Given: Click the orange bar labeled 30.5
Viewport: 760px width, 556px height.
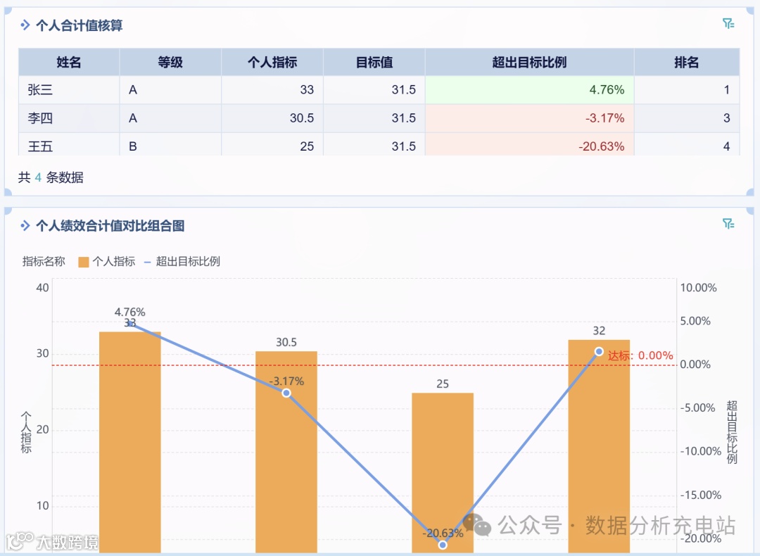Looking at the screenshot, I should pyautogui.click(x=286, y=452).
